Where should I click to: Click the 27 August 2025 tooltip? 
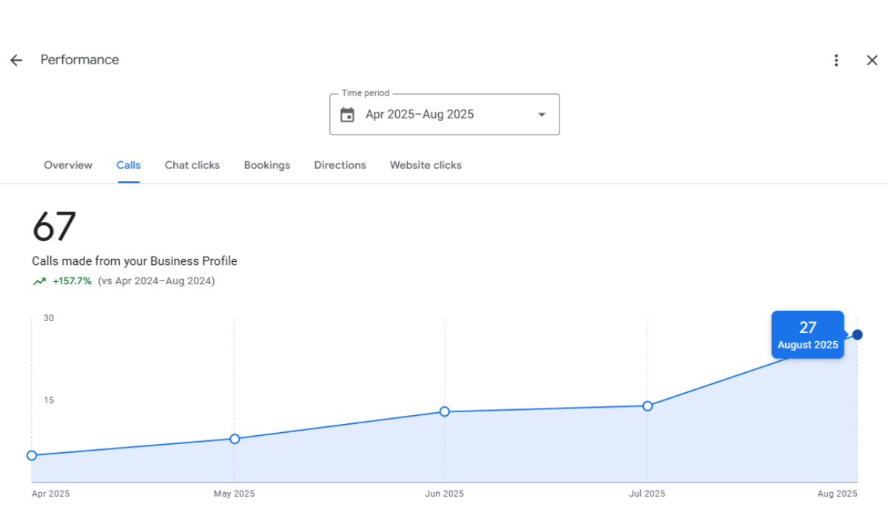point(807,334)
